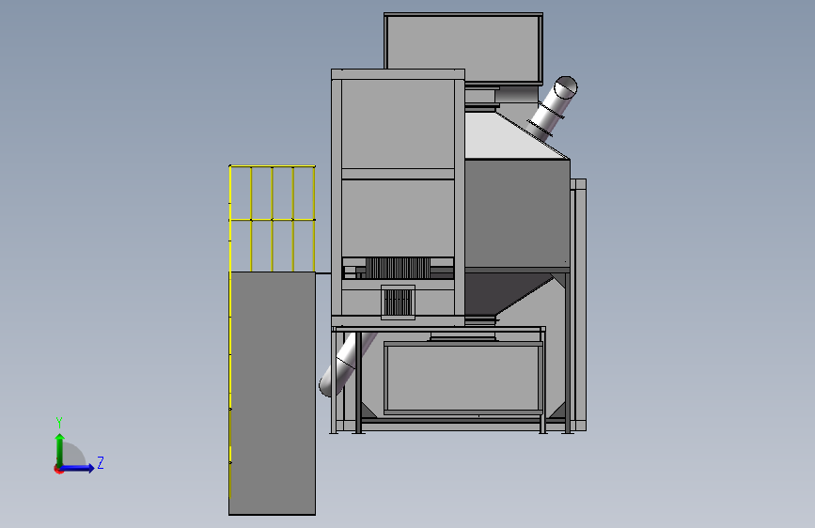Screen dimensions: 815x528
Task: Select the wide louvered vent grille on the cabinet
Action: (x=399, y=268)
